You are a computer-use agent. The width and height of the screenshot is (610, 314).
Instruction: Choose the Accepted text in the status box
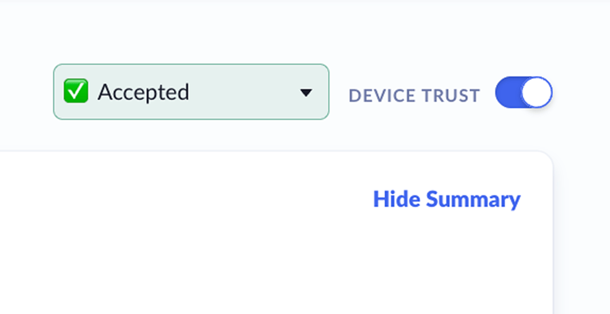pos(143,92)
